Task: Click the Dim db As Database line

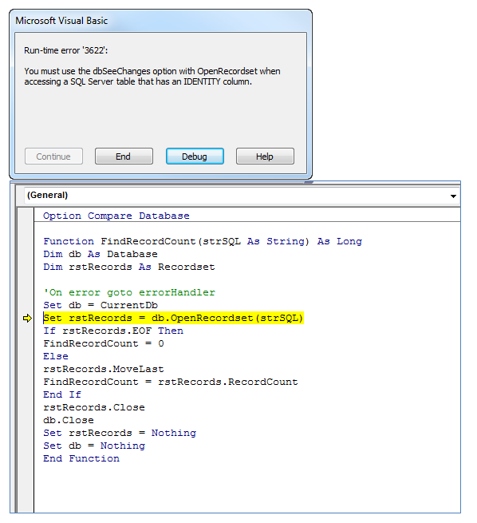Action: tap(101, 254)
